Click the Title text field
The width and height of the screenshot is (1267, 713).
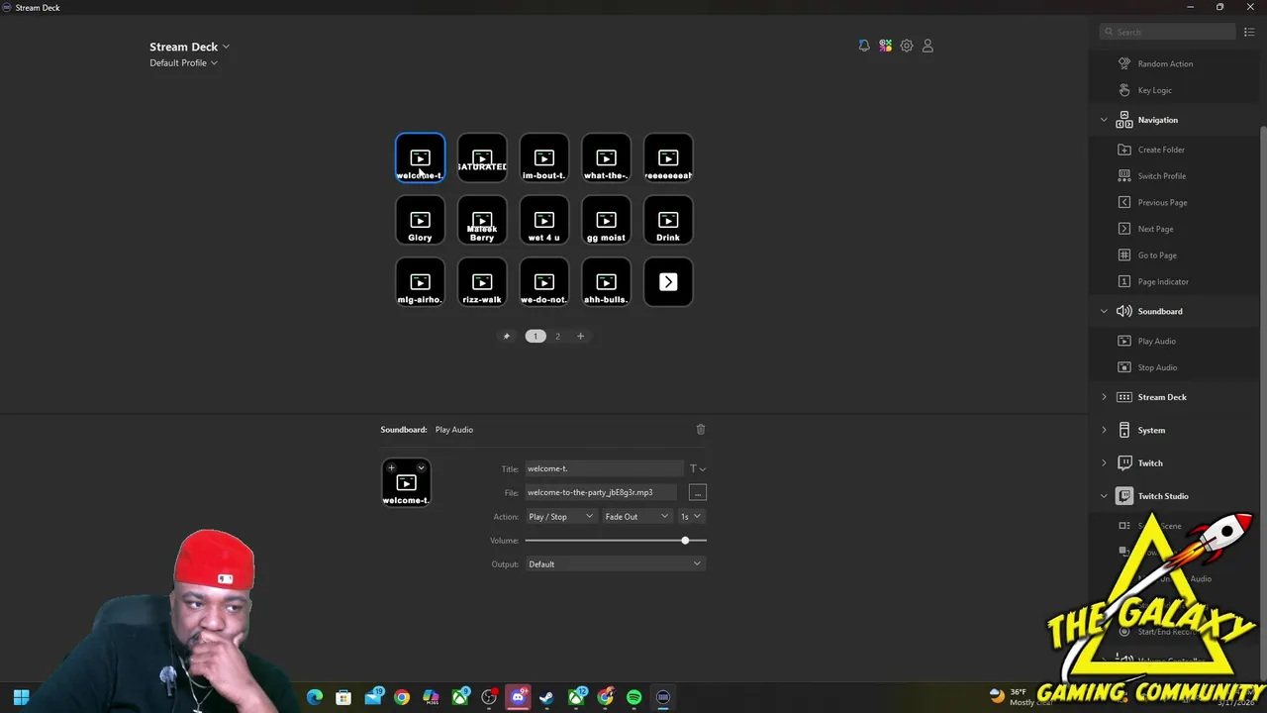tap(604, 468)
